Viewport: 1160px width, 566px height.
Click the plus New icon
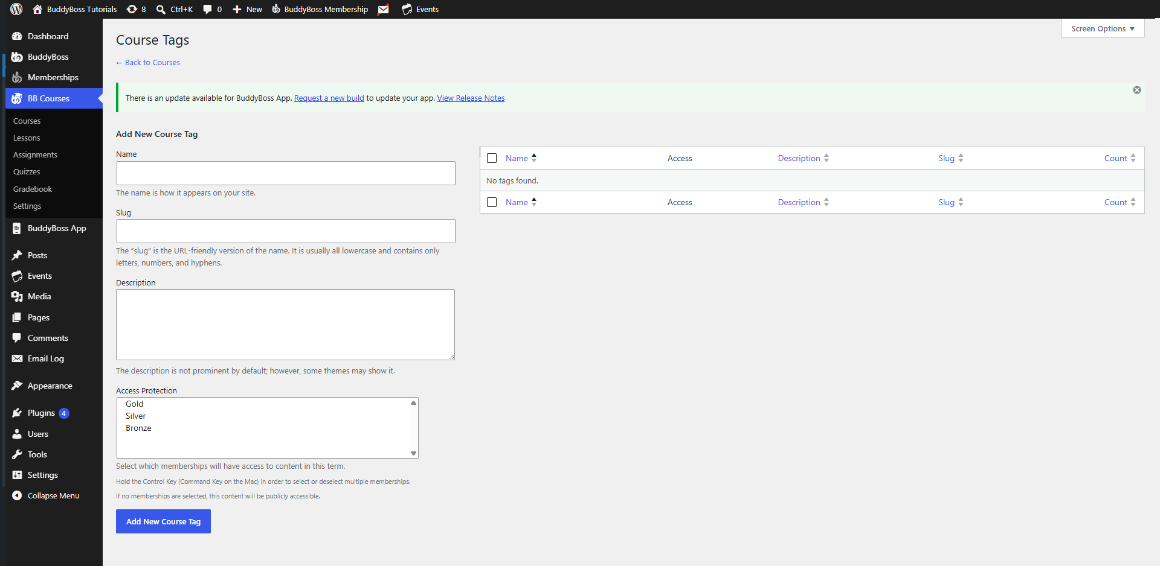[x=237, y=9]
